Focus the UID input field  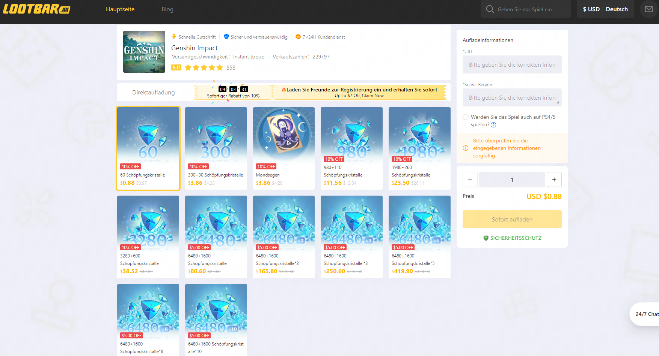pyautogui.click(x=512, y=64)
